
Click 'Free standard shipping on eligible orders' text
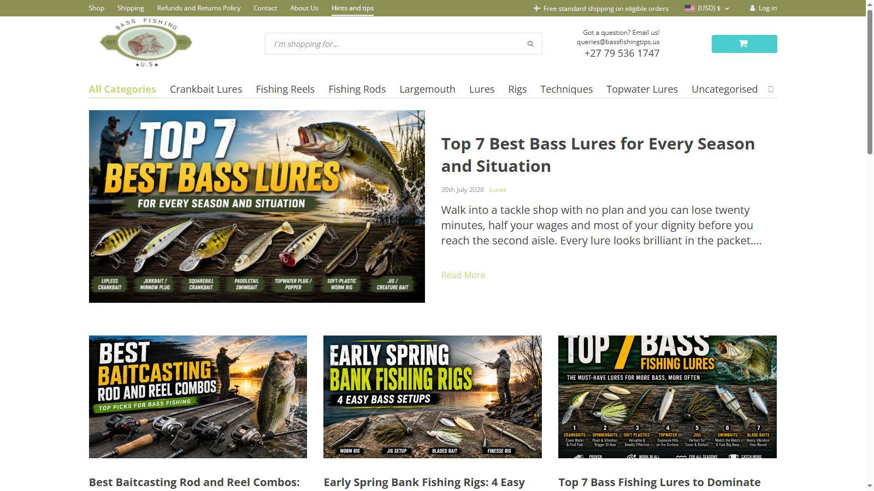606,8
